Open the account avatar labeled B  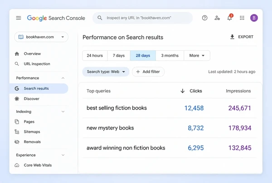[x=254, y=18]
